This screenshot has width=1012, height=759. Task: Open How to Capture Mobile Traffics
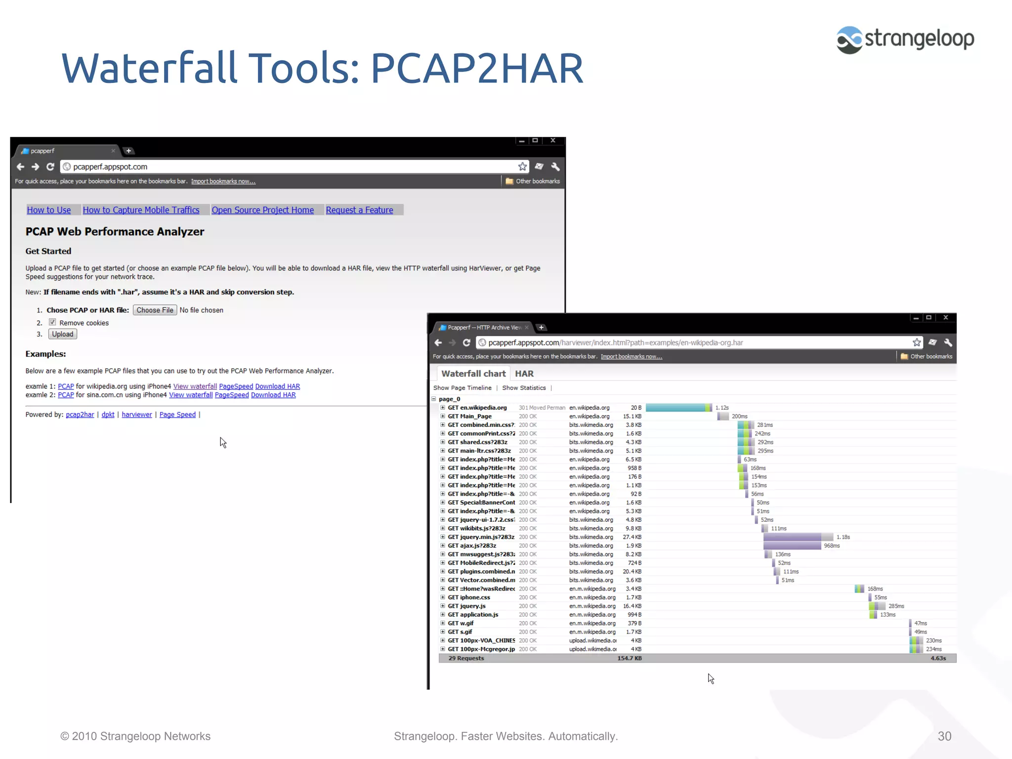point(141,210)
